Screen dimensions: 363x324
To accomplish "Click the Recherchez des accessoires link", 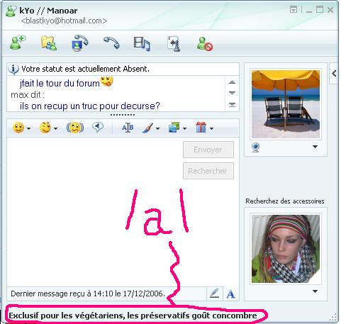I will point(285,201).
